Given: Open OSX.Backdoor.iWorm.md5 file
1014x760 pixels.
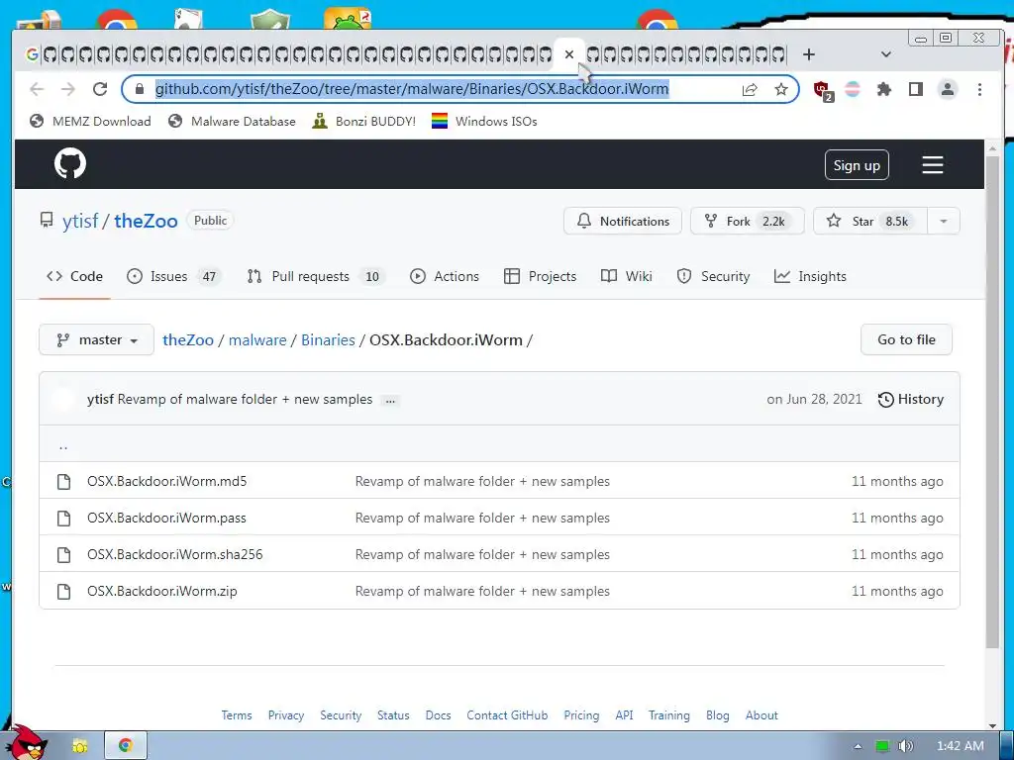Looking at the screenshot, I should click(166, 482).
